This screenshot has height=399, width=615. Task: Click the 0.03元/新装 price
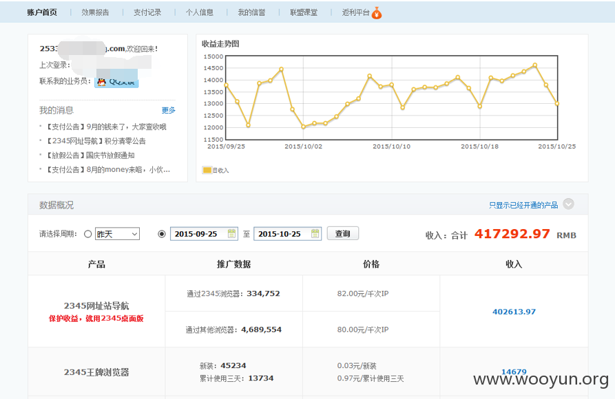point(357,366)
